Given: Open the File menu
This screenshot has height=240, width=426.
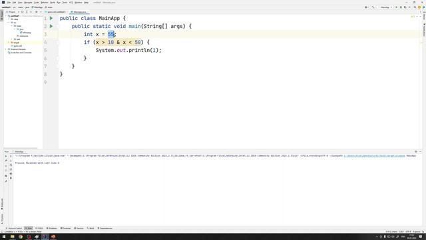Looking at the screenshot, I should 9,3.
